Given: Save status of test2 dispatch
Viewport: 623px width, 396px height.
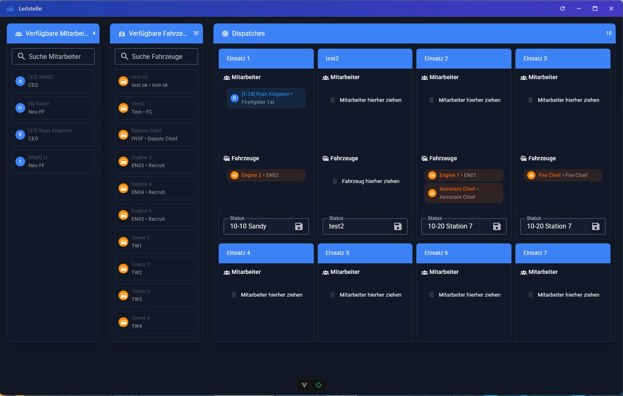Looking at the screenshot, I should (x=398, y=226).
